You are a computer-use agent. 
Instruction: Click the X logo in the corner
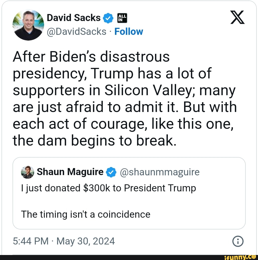click(237, 19)
